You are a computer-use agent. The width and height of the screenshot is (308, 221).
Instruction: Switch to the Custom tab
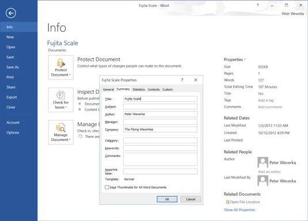point(168,89)
